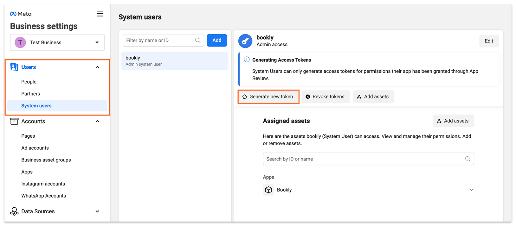This screenshot has width=516, height=226.
Task: Click the Accounts heading text
Action: point(33,121)
